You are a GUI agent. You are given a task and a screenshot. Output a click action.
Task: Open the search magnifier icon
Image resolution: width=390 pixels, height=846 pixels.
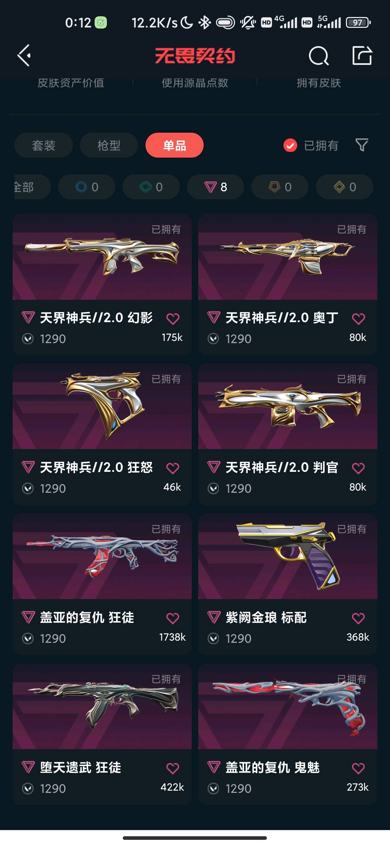(x=319, y=56)
